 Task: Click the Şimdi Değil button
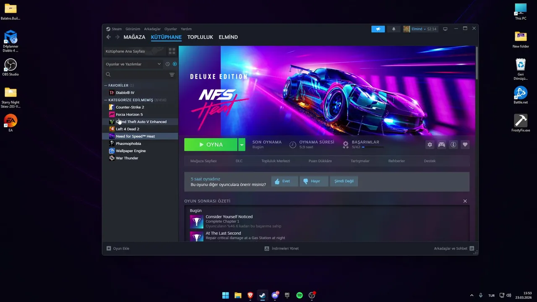tap(344, 181)
